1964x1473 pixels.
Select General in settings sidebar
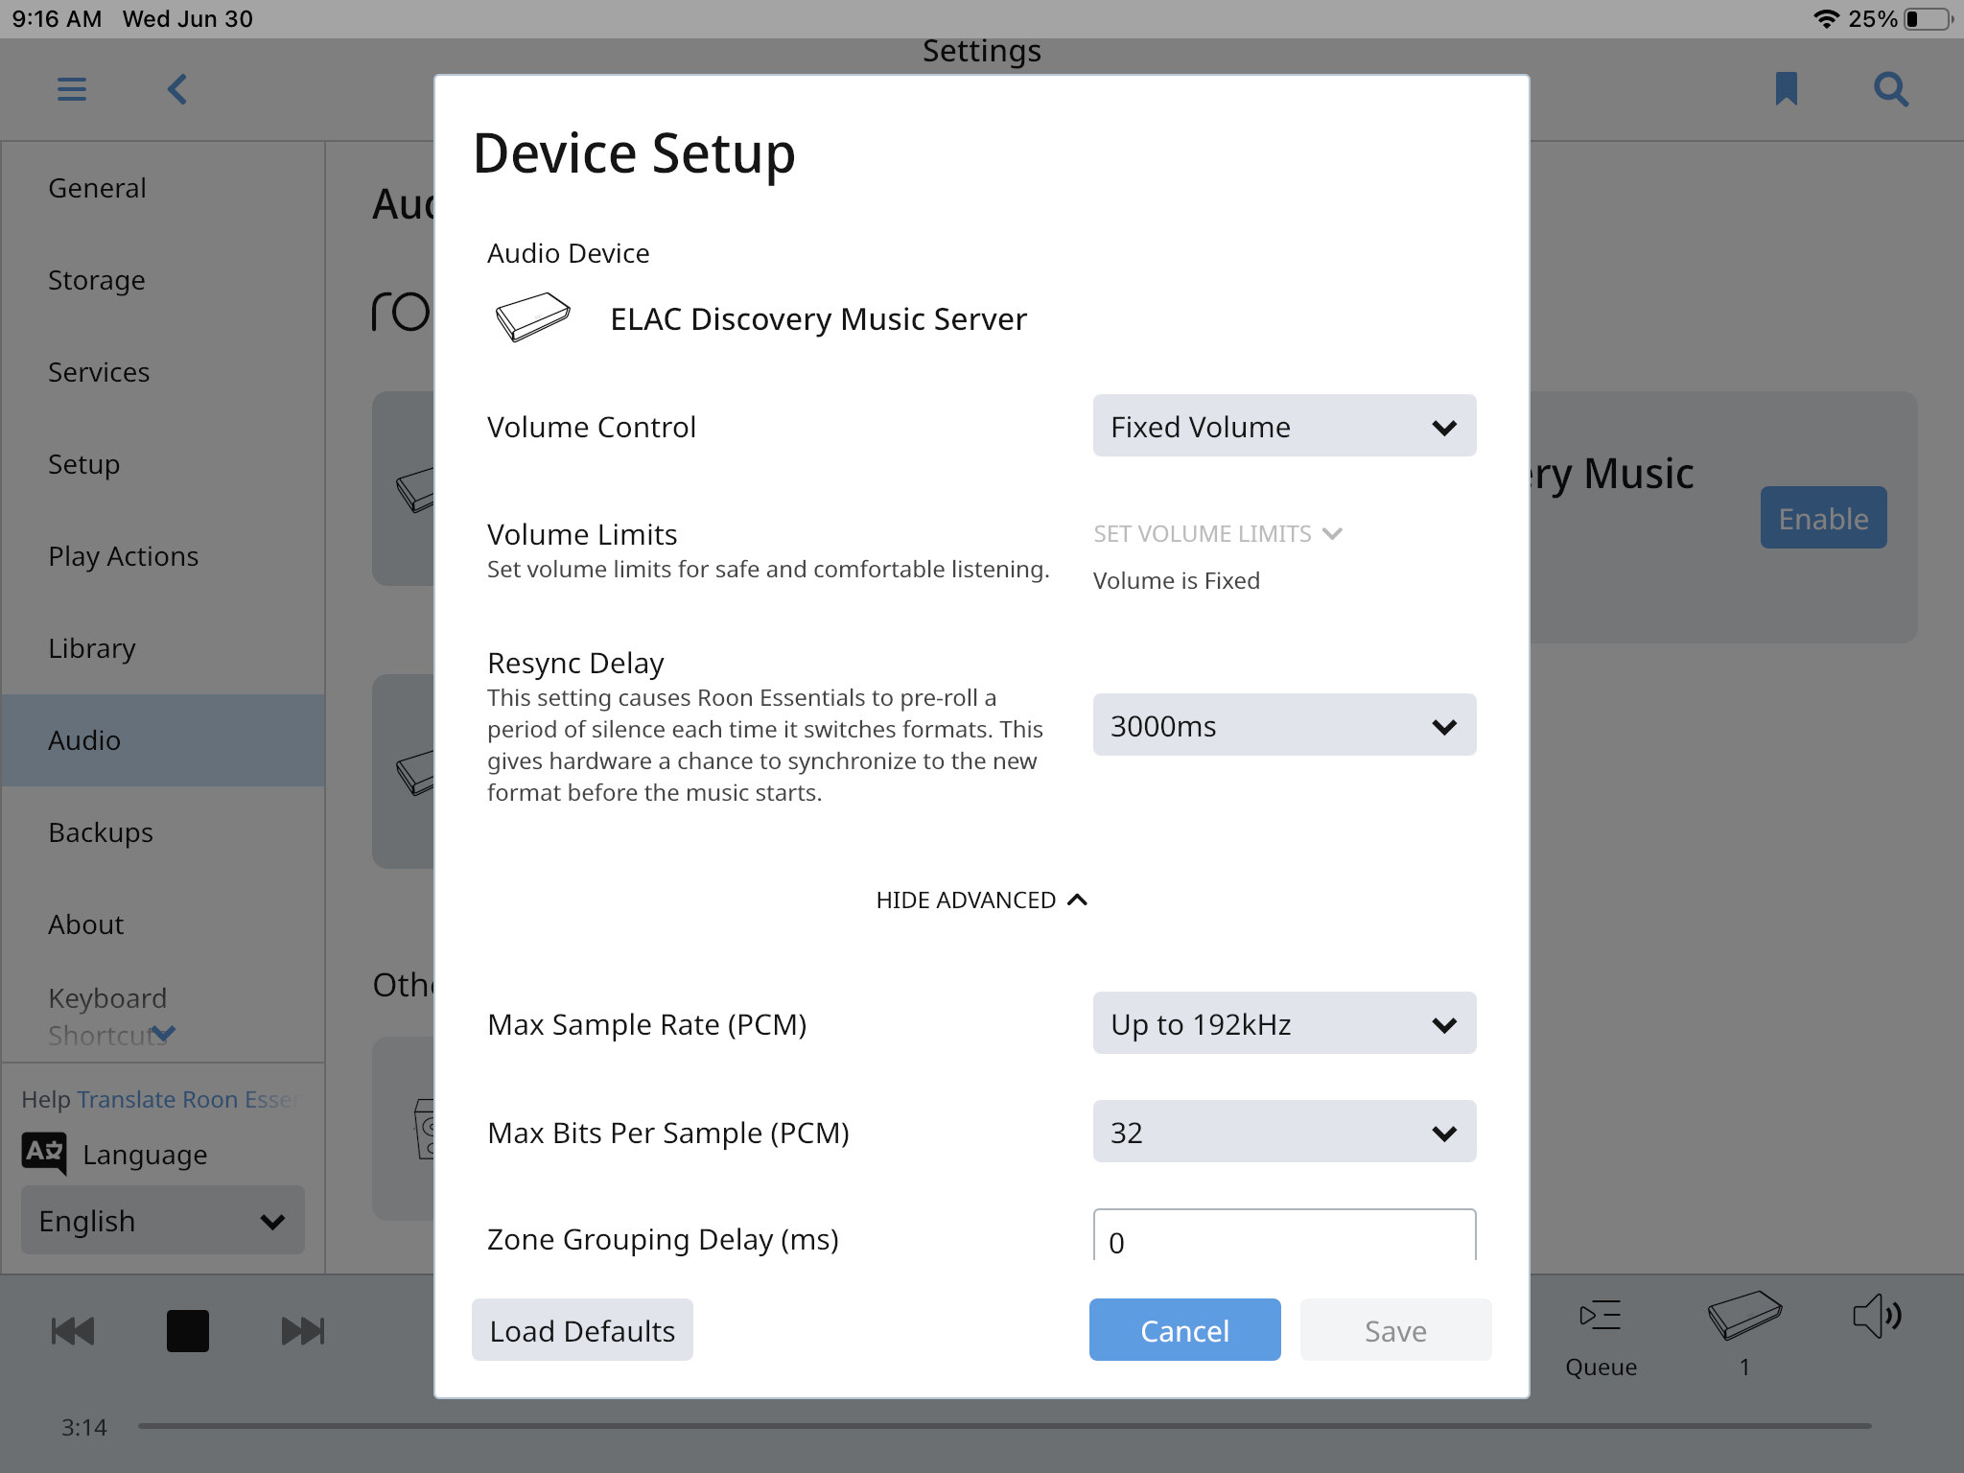pos(163,188)
